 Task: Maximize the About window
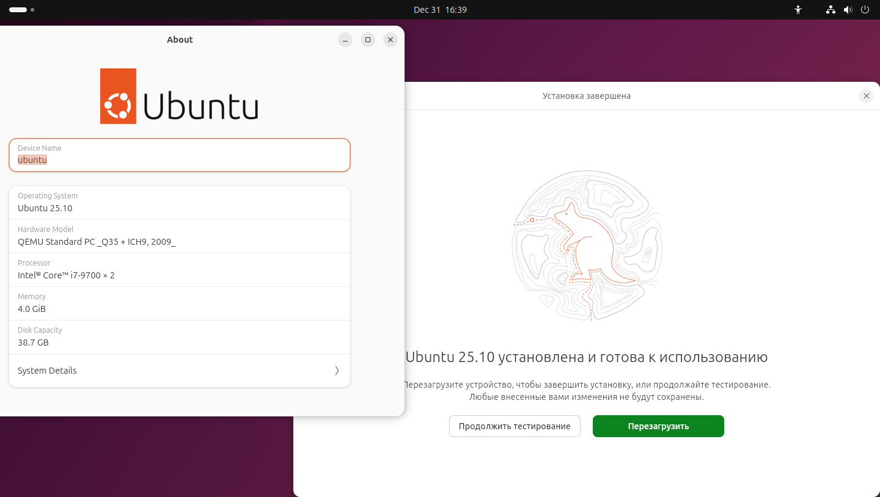[368, 40]
